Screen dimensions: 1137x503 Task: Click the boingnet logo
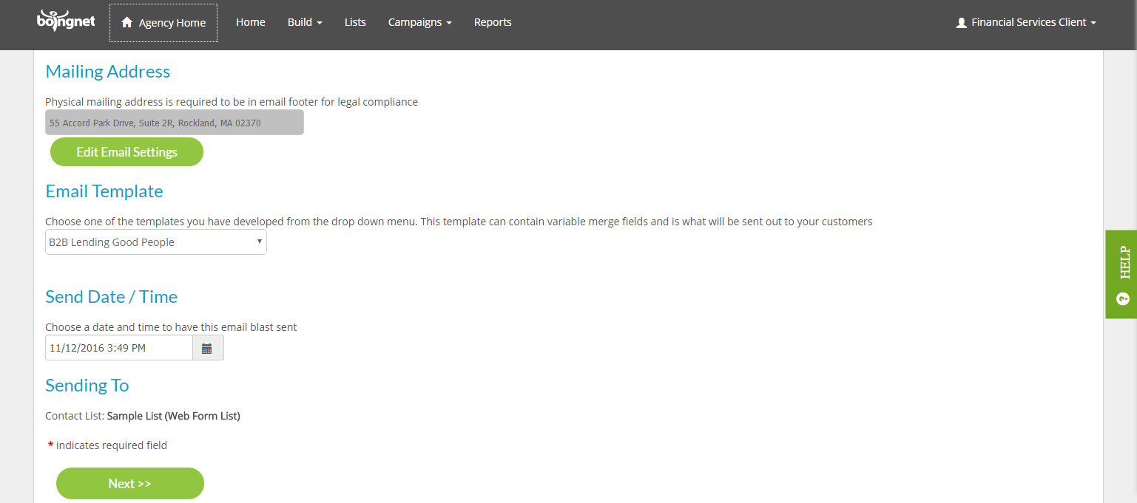tap(66, 21)
